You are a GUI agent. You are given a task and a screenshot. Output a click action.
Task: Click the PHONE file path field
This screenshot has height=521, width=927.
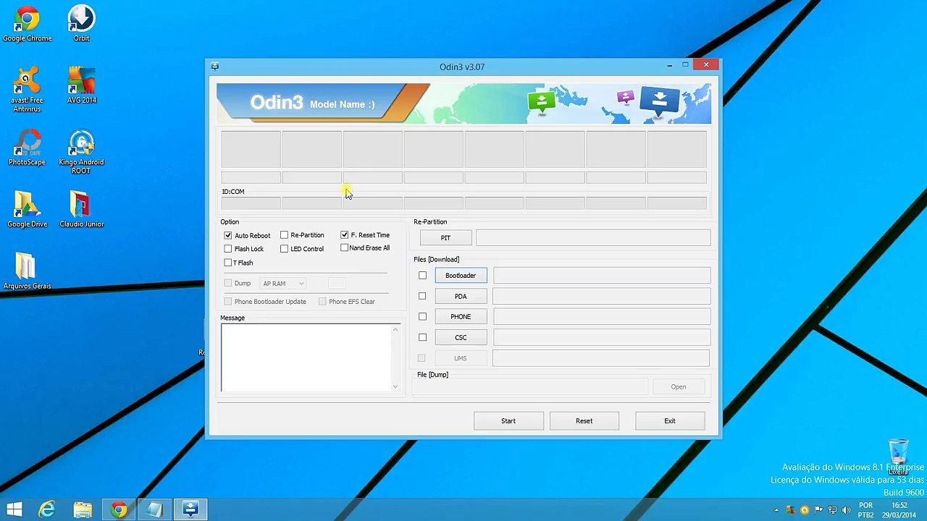pyautogui.click(x=602, y=316)
